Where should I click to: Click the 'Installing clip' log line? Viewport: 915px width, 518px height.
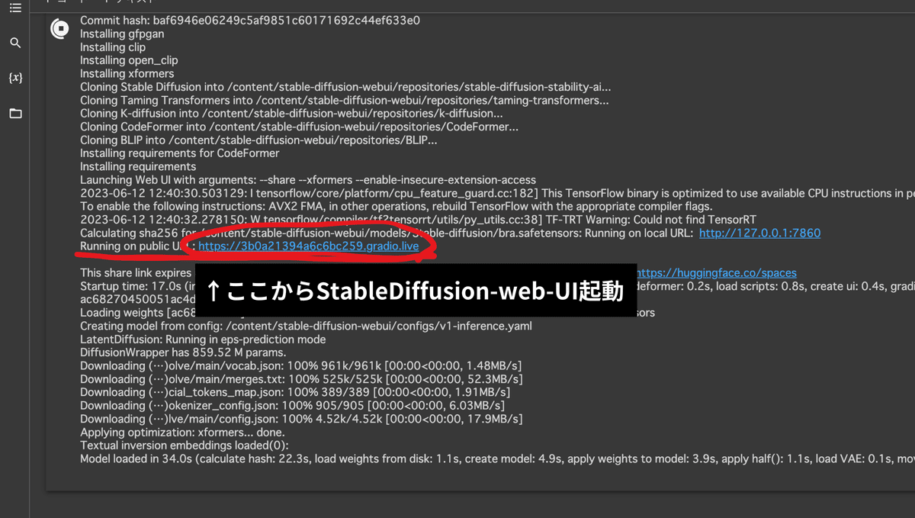coord(113,47)
